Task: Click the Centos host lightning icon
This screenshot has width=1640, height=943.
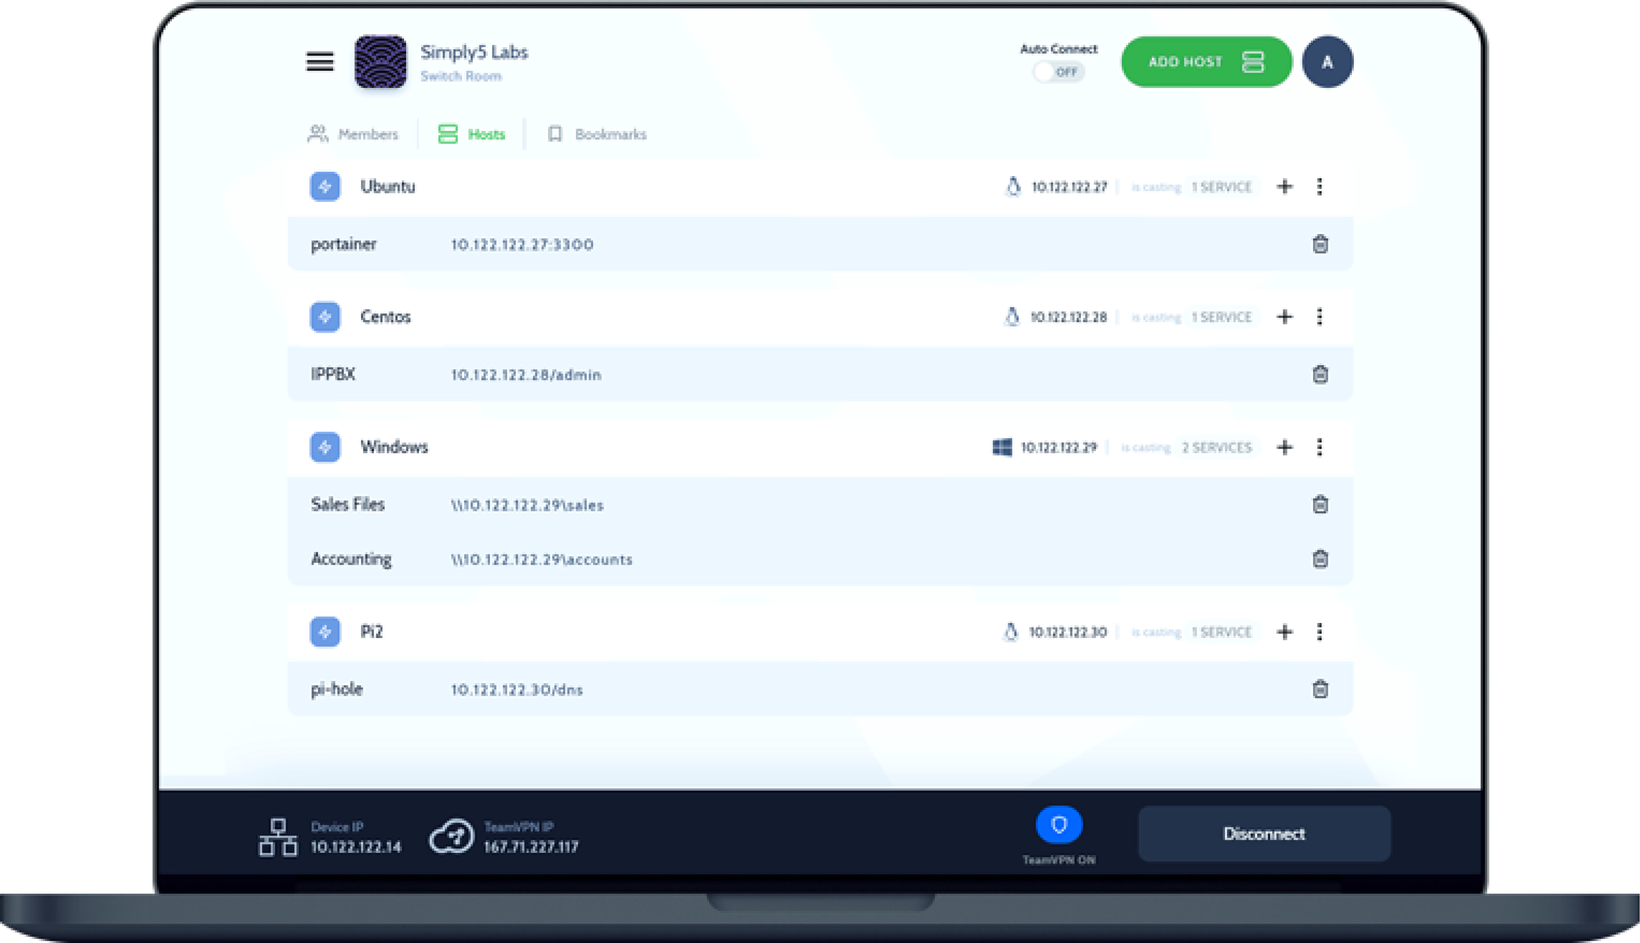Action: 325,317
